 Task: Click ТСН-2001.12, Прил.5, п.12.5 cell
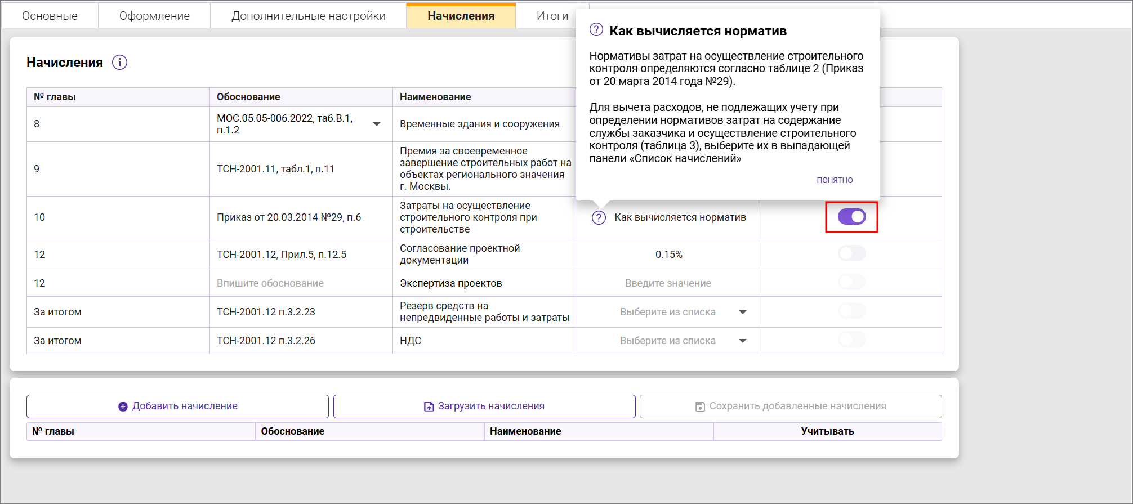coord(301,255)
